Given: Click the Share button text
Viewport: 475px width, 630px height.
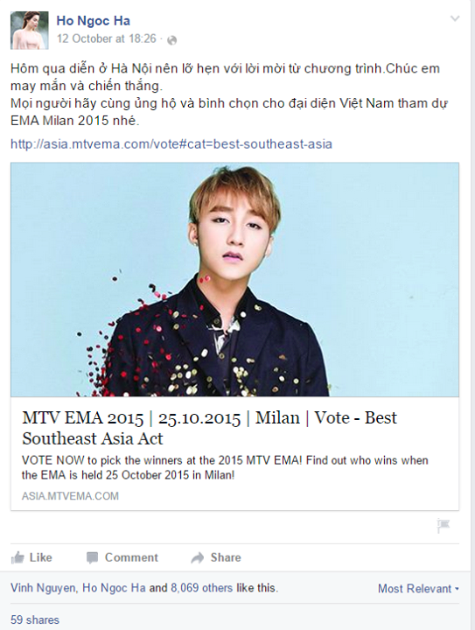Looking at the screenshot, I should [226, 557].
